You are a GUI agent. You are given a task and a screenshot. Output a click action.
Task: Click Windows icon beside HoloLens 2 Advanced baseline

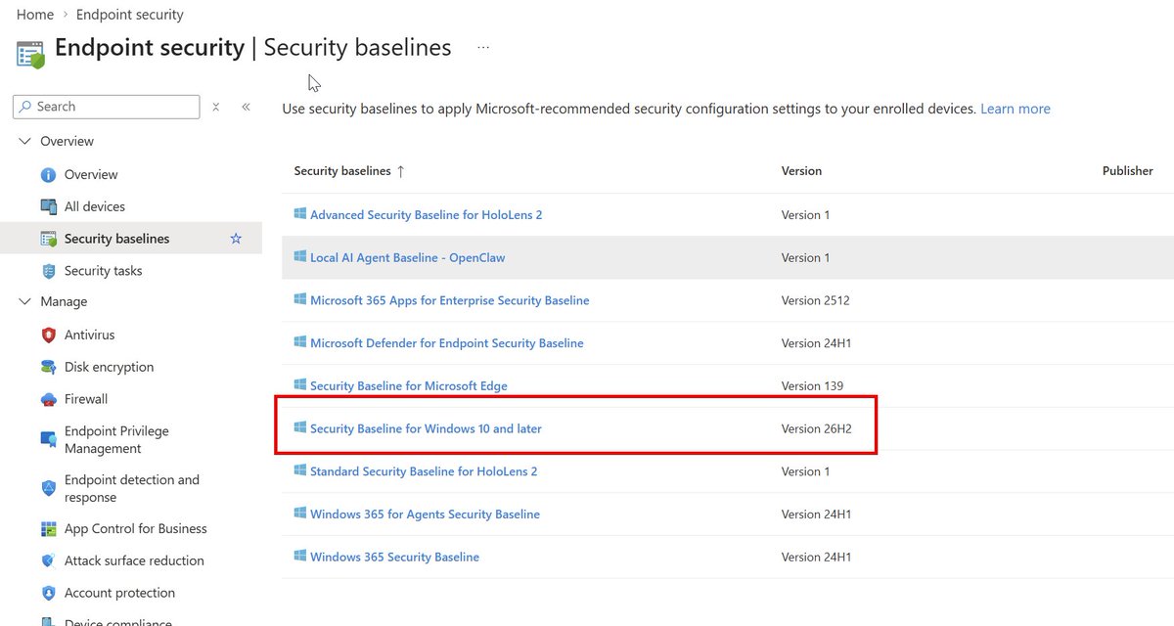coord(300,214)
